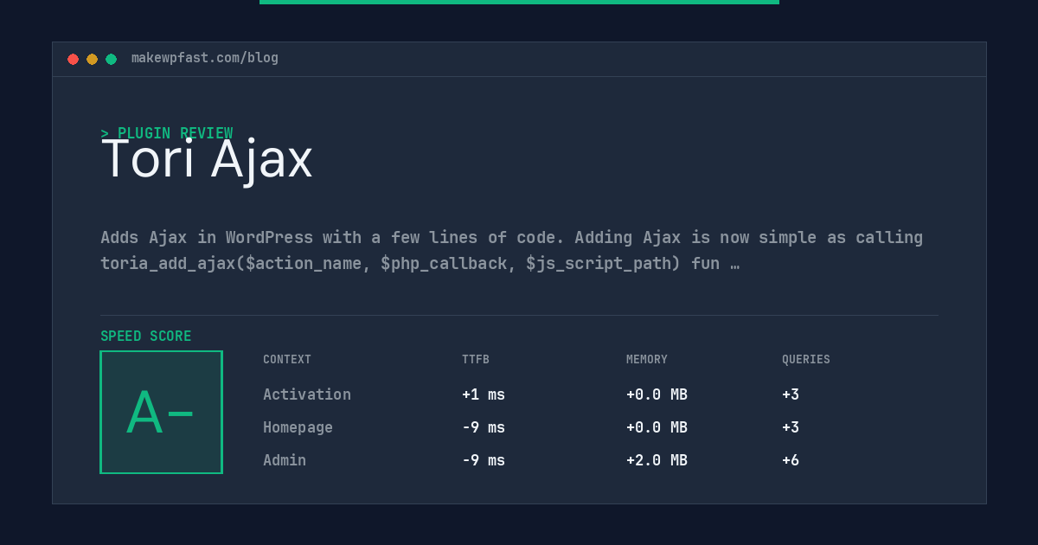Click the yellow window dot

[x=92, y=59]
